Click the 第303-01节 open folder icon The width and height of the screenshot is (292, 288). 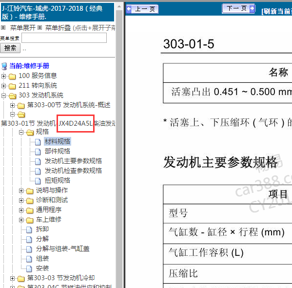pyautogui.click(x=21, y=115)
